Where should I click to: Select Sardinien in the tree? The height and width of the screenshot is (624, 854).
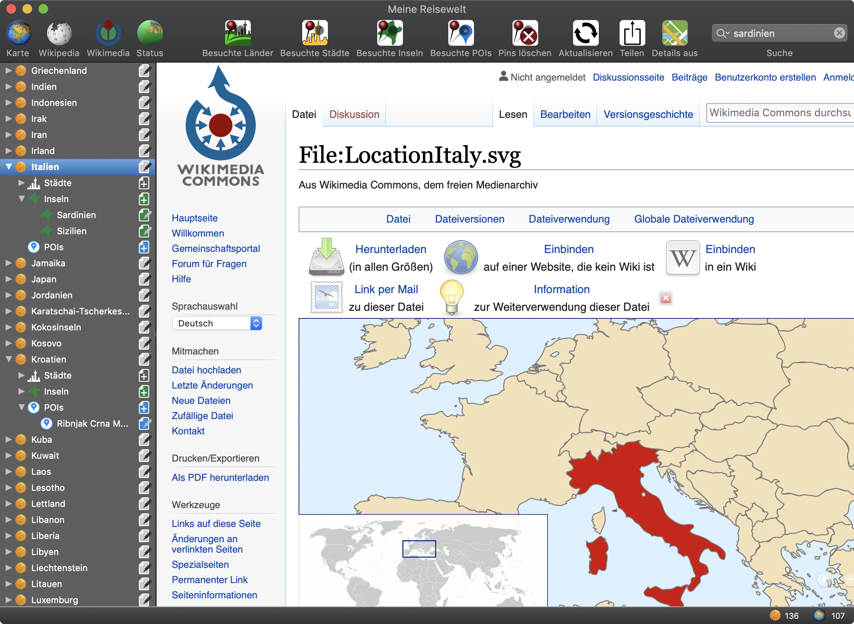click(76, 215)
